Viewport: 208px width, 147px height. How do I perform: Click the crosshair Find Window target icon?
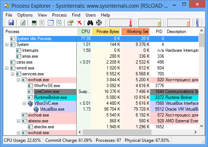[99, 22]
